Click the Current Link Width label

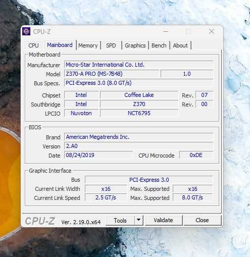pos(58,189)
